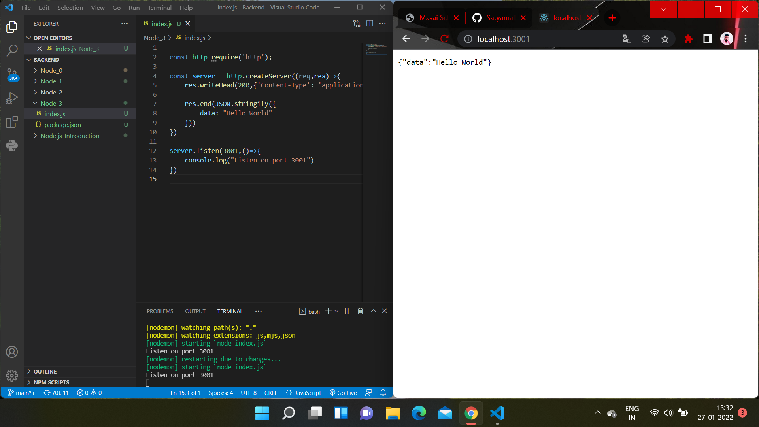Select the Run and Debug icon
The image size is (759, 427).
click(12, 98)
